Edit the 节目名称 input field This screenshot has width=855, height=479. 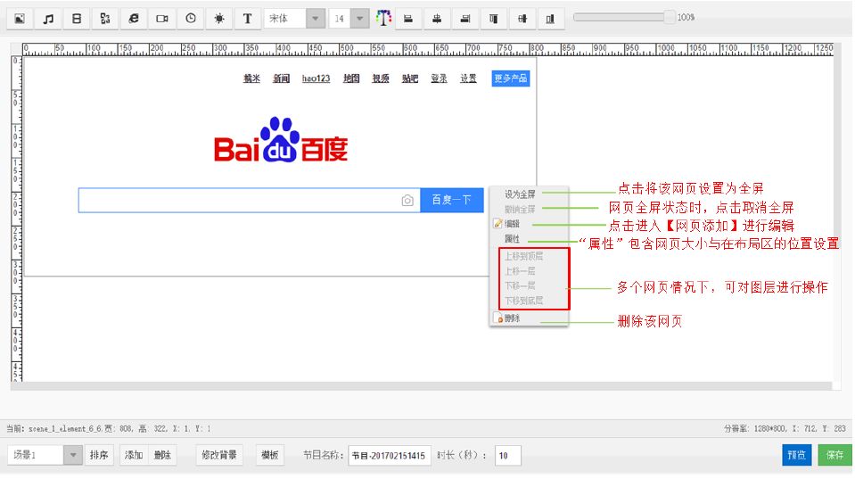[x=390, y=456]
